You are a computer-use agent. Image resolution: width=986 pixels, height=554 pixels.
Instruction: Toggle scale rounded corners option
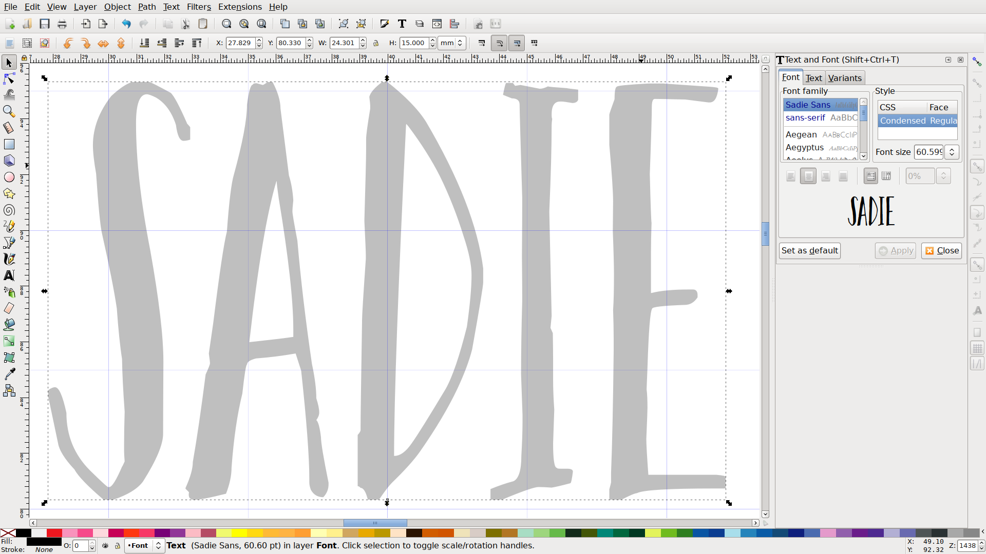(x=499, y=43)
